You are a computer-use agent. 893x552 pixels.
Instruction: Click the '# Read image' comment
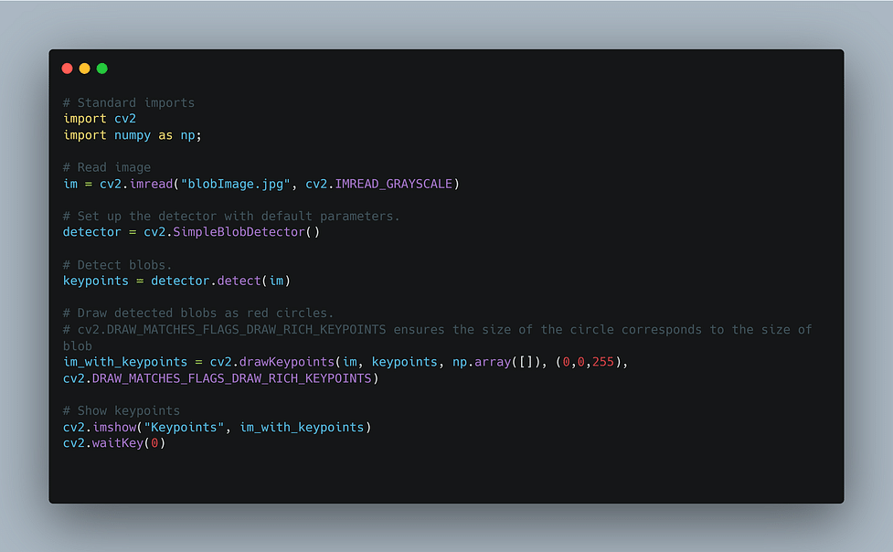[107, 167]
